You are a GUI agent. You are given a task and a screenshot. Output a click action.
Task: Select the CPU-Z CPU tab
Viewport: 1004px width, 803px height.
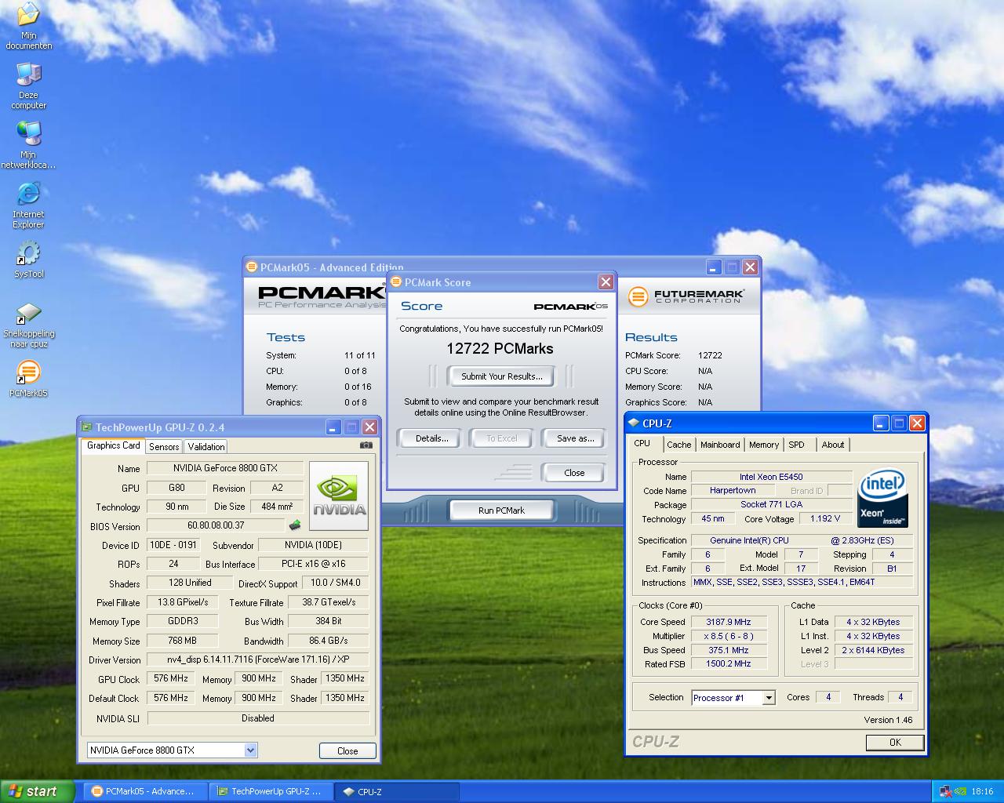(x=642, y=443)
